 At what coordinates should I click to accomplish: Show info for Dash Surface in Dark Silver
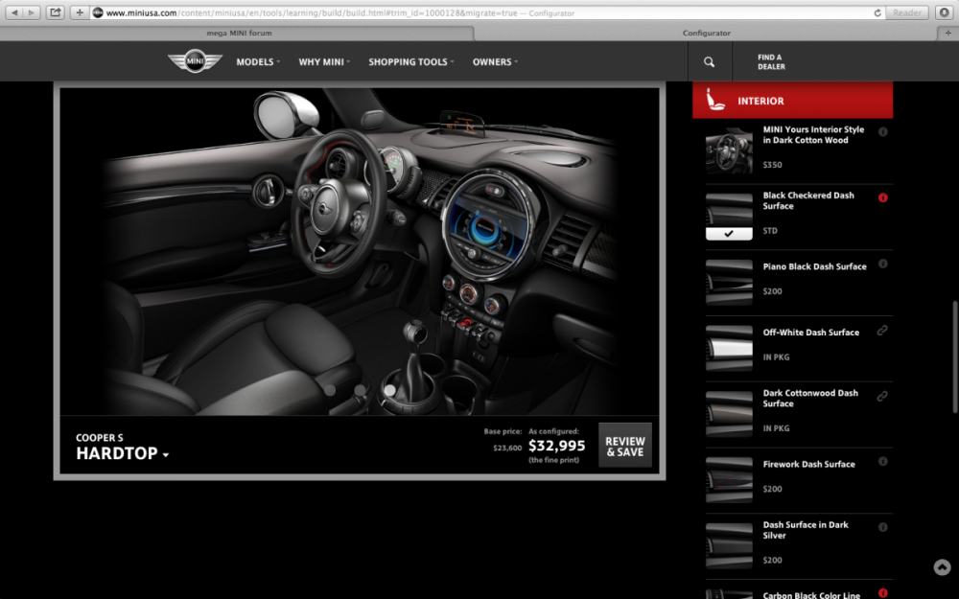[882, 527]
